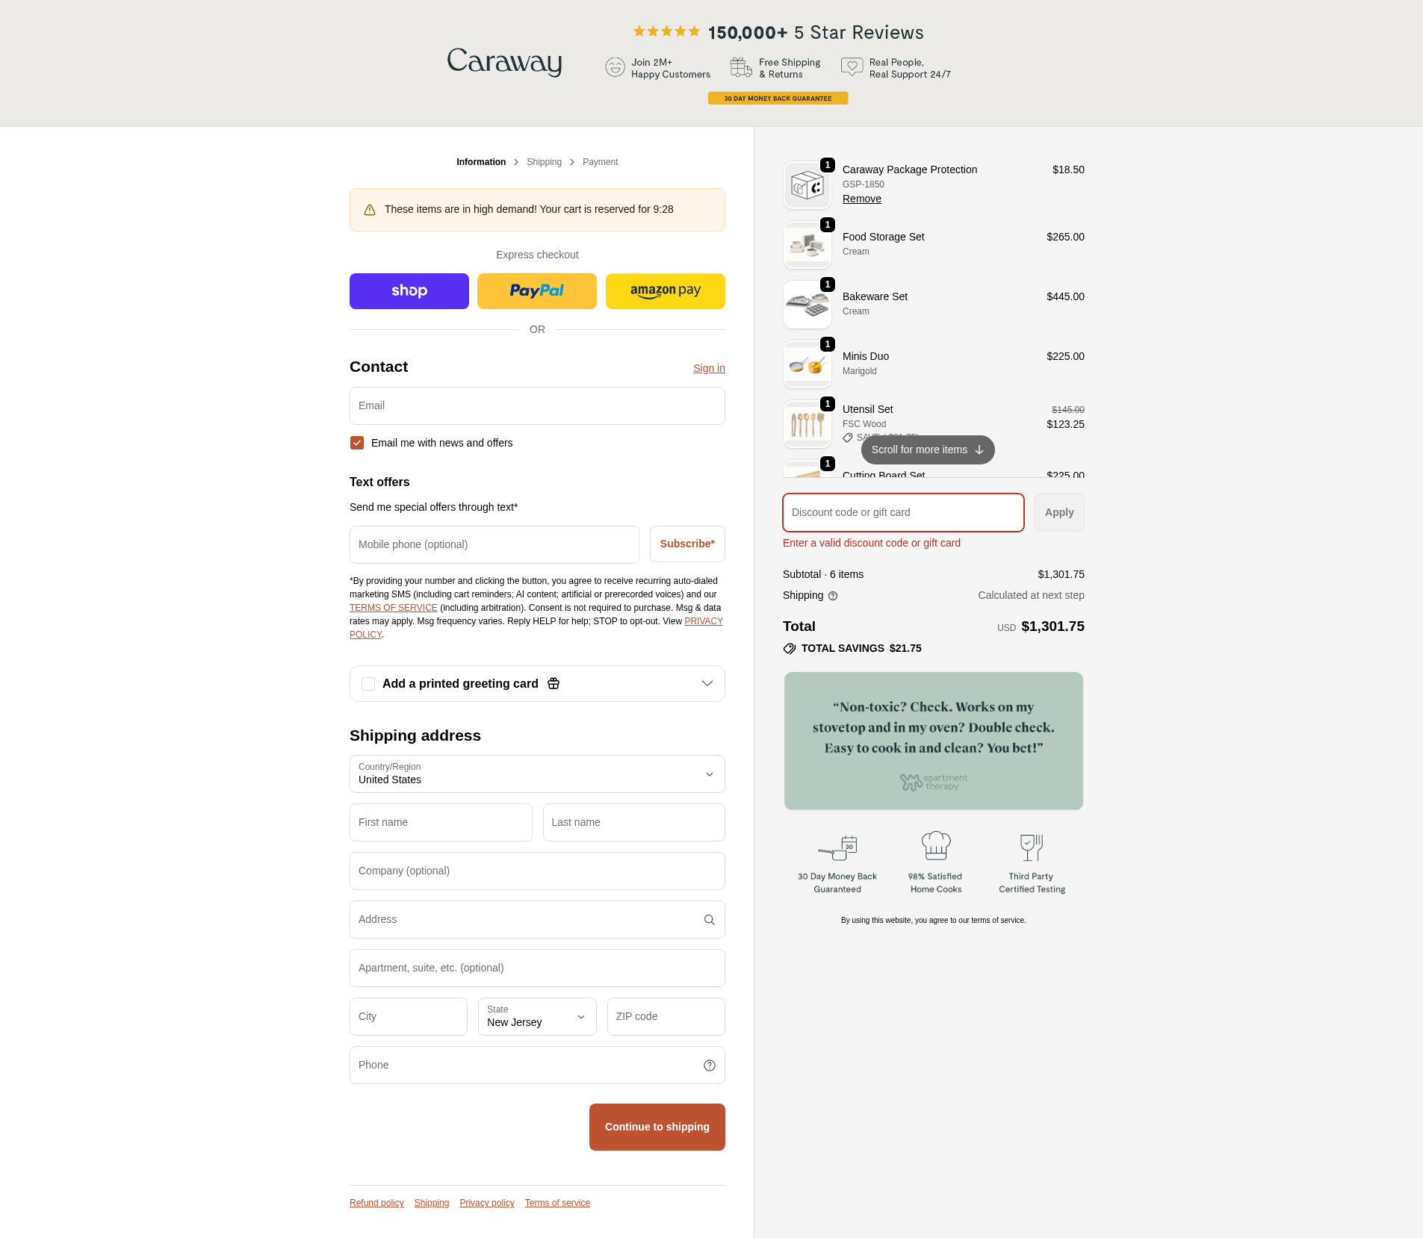The height and width of the screenshot is (1238, 1423).
Task: Go to the Shipping breadcrumb step
Action: tap(544, 162)
